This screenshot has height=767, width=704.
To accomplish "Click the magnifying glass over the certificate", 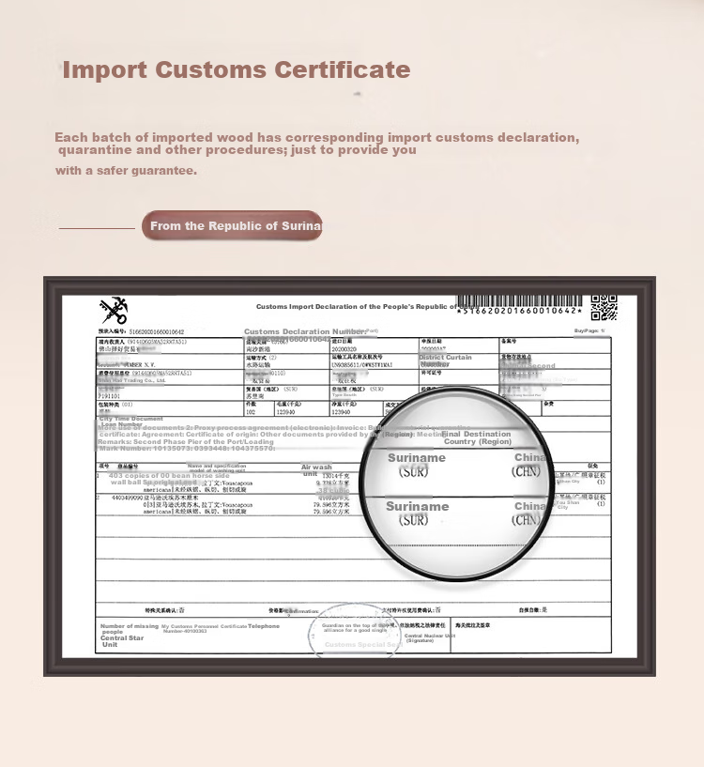I will pyautogui.click(x=457, y=484).
